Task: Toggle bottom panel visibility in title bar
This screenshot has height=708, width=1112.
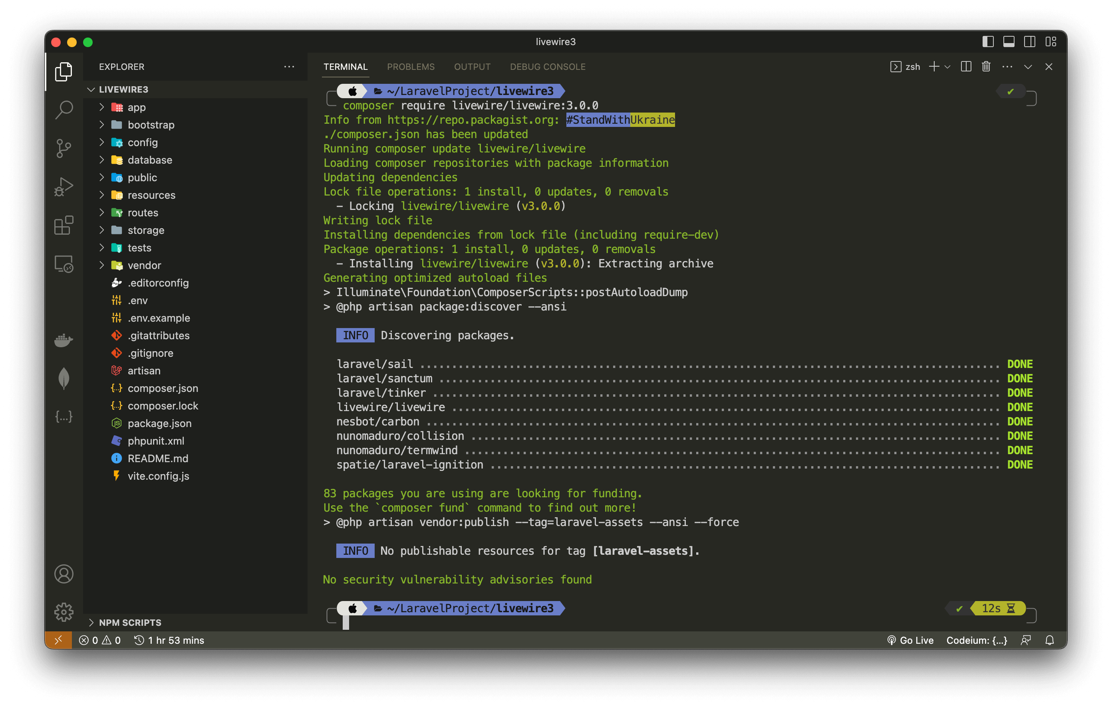Action: pyautogui.click(x=1009, y=42)
